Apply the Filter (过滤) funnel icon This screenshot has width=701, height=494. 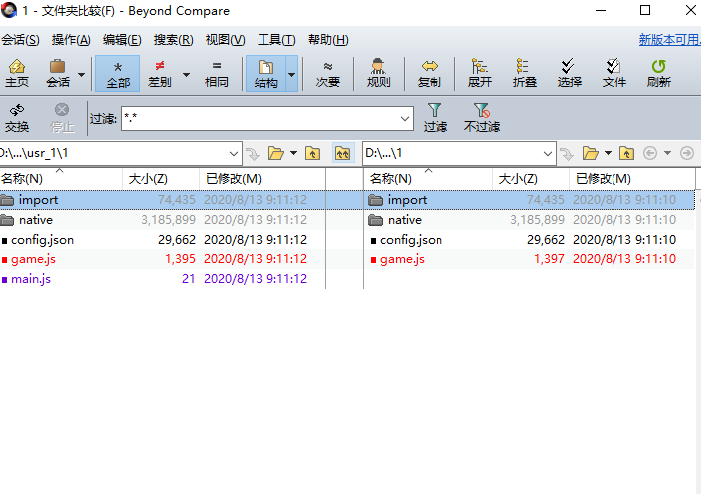[435, 118]
